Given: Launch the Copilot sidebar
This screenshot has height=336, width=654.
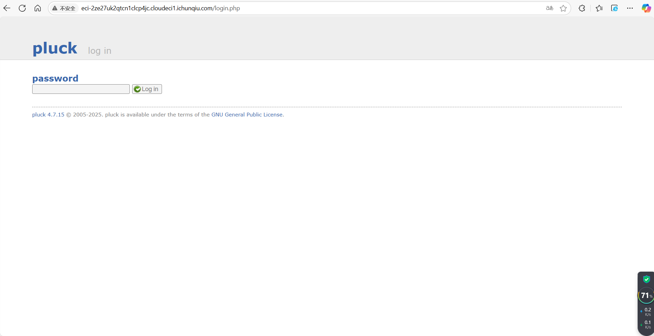Looking at the screenshot, I should 646,8.
